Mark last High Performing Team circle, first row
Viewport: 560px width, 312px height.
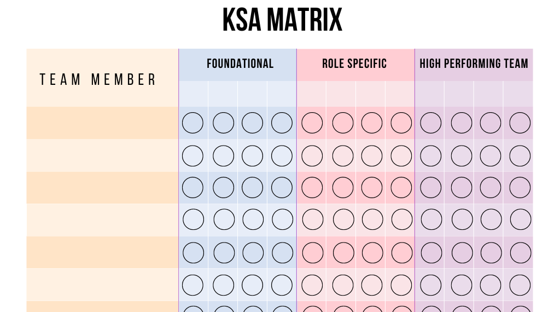click(520, 123)
